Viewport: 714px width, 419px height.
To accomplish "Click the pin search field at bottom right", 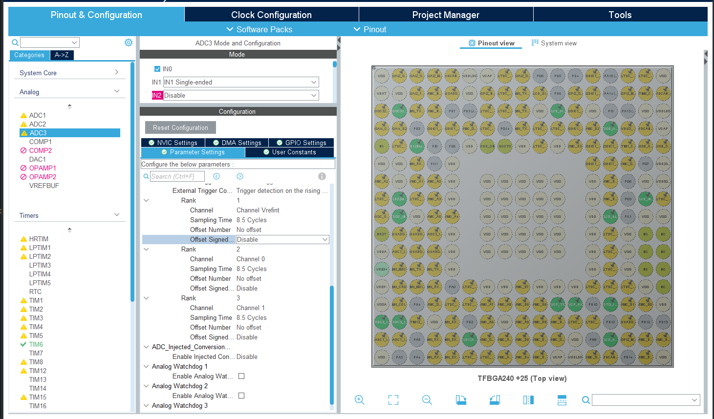I will click(645, 399).
